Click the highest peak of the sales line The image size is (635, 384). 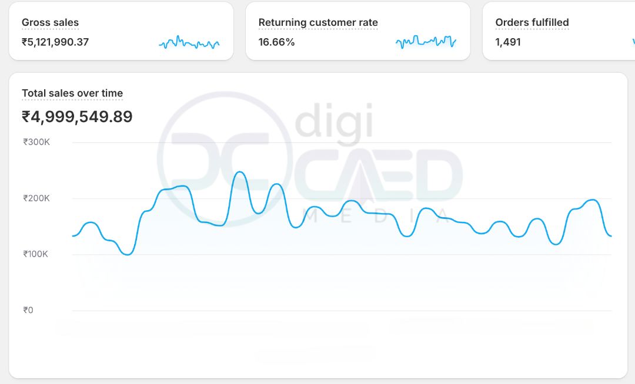[x=239, y=172]
